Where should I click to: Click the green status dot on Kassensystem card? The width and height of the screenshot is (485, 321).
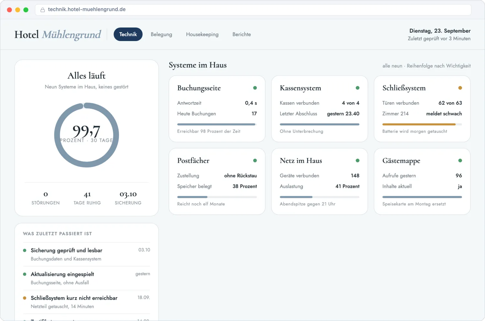pos(358,88)
